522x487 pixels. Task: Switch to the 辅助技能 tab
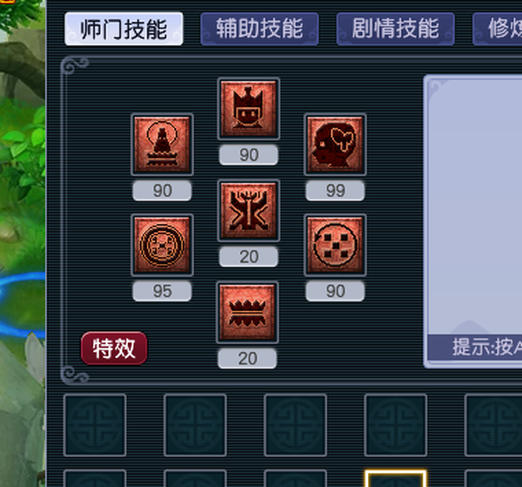(259, 29)
